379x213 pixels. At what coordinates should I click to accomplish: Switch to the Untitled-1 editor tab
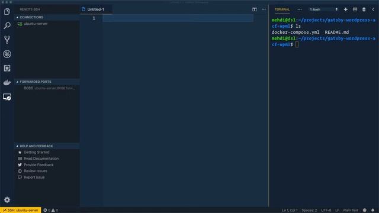[x=96, y=9]
